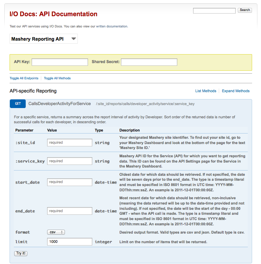Image resolution: width=261 pixels, height=264 pixels.
Task: Click the :service_key parameter name
Action: (30, 161)
